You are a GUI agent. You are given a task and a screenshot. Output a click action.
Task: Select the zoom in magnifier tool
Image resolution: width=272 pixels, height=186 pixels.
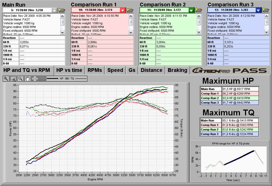(6, 79)
